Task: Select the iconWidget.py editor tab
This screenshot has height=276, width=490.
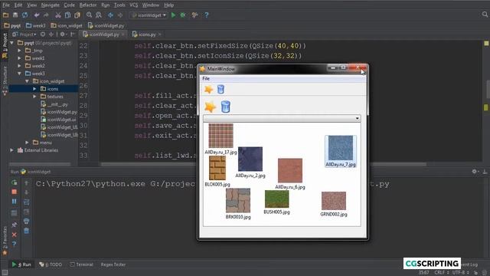Action: click(103, 34)
